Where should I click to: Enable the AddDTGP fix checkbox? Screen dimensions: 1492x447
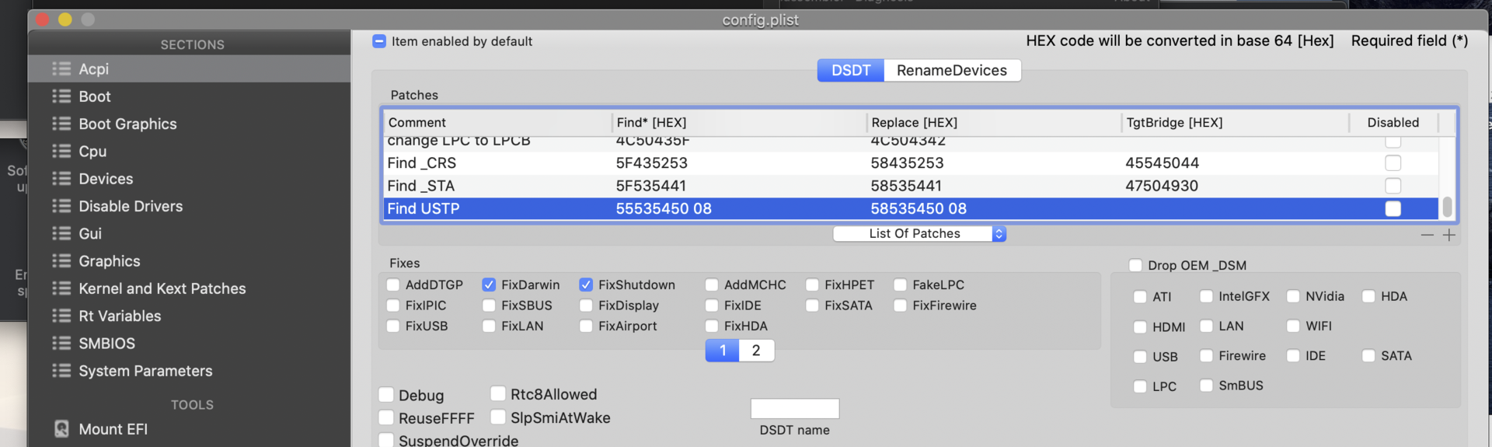(x=393, y=285)
